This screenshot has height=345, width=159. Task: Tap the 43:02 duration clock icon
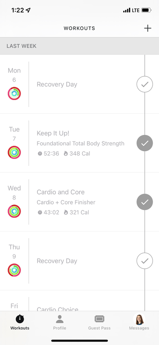point(40,212)
